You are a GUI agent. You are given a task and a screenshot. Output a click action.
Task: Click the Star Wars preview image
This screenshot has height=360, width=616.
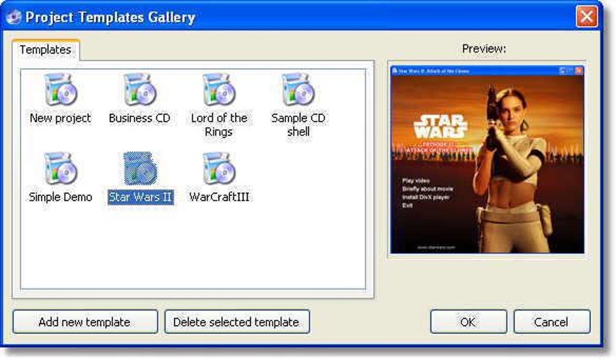(x=487, y=160)
